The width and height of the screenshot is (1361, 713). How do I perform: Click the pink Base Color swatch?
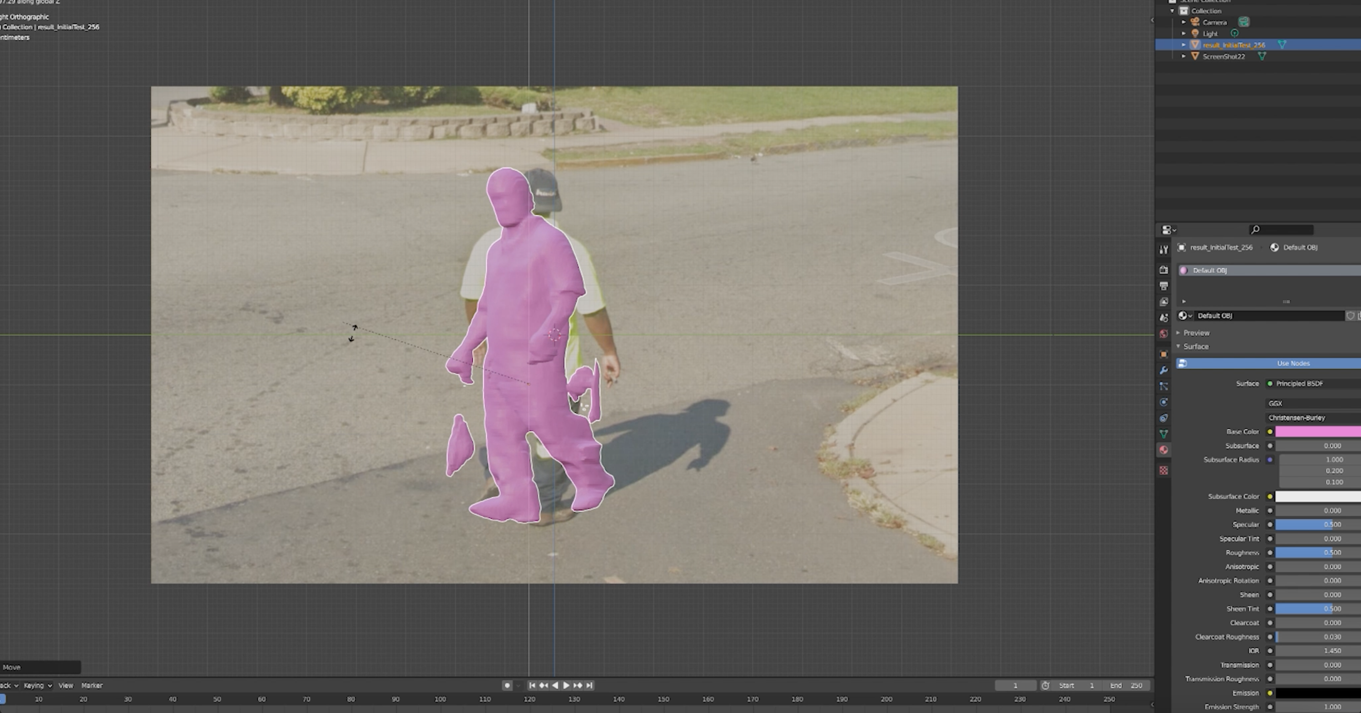click(x=1317, y=432)
